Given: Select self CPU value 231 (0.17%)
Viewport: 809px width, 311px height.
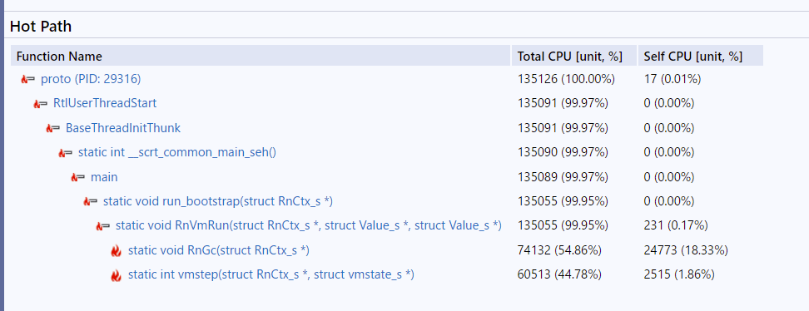Looking at the screenshot, I should tap(676, 225).
